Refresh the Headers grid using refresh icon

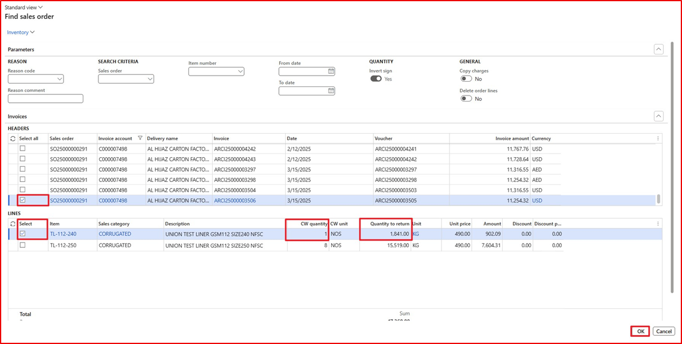(13, 138)
